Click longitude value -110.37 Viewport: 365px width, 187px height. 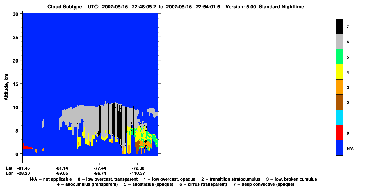click(138, 173)
